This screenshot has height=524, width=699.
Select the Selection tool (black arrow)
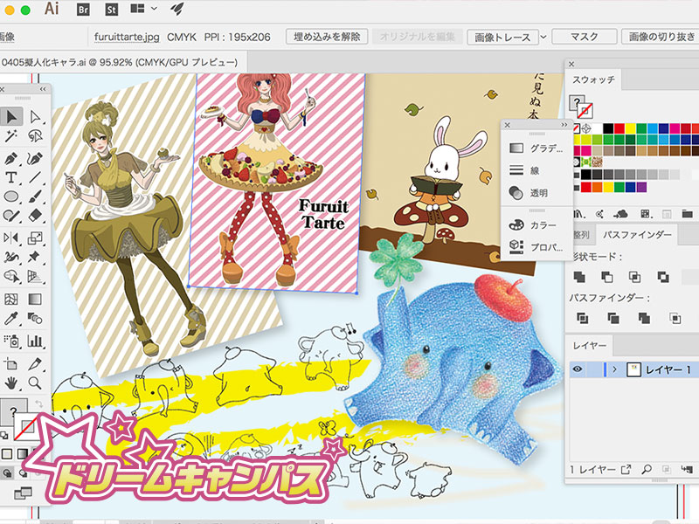point(11,117)
